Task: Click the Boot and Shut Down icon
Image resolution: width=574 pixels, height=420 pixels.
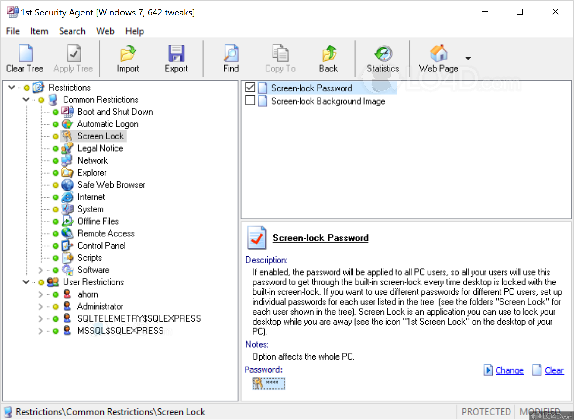Action: (67, 112)
